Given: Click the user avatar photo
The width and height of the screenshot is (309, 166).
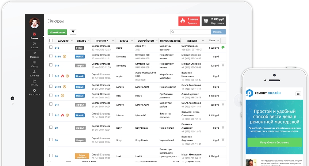Looking at the screenshot, I should coord(34,23).
